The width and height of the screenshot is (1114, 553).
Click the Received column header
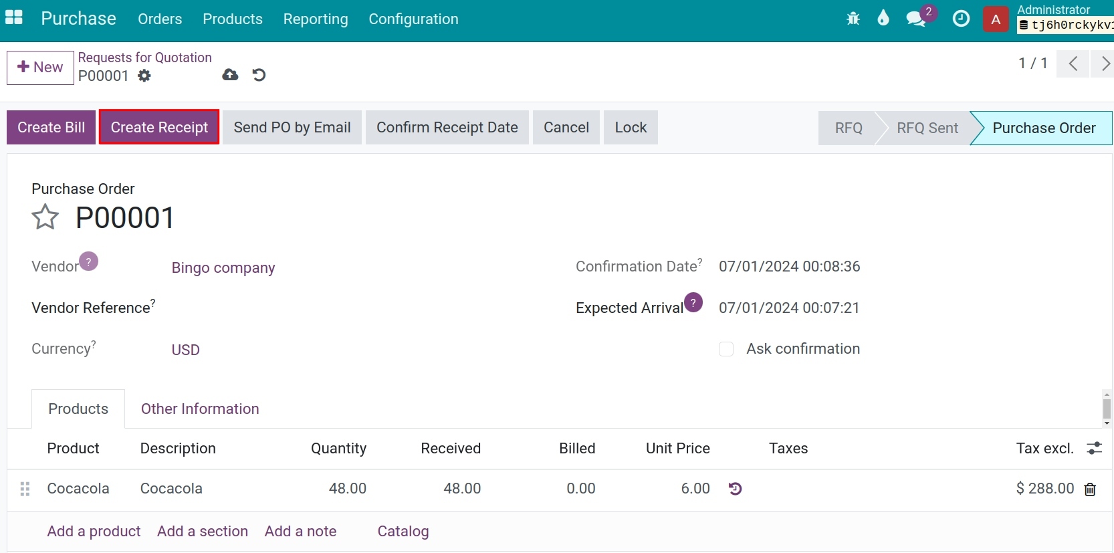pyautogui.click(x=451, y=448)
